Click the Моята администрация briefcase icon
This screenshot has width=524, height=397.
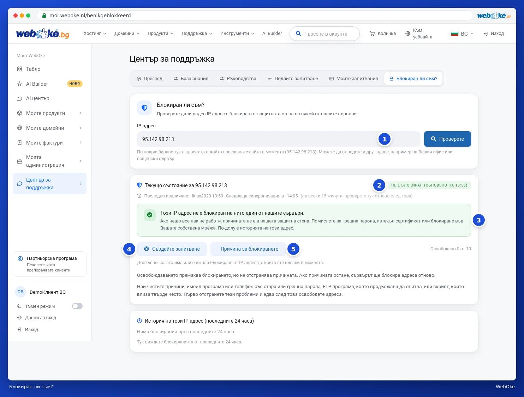point(19,161)
